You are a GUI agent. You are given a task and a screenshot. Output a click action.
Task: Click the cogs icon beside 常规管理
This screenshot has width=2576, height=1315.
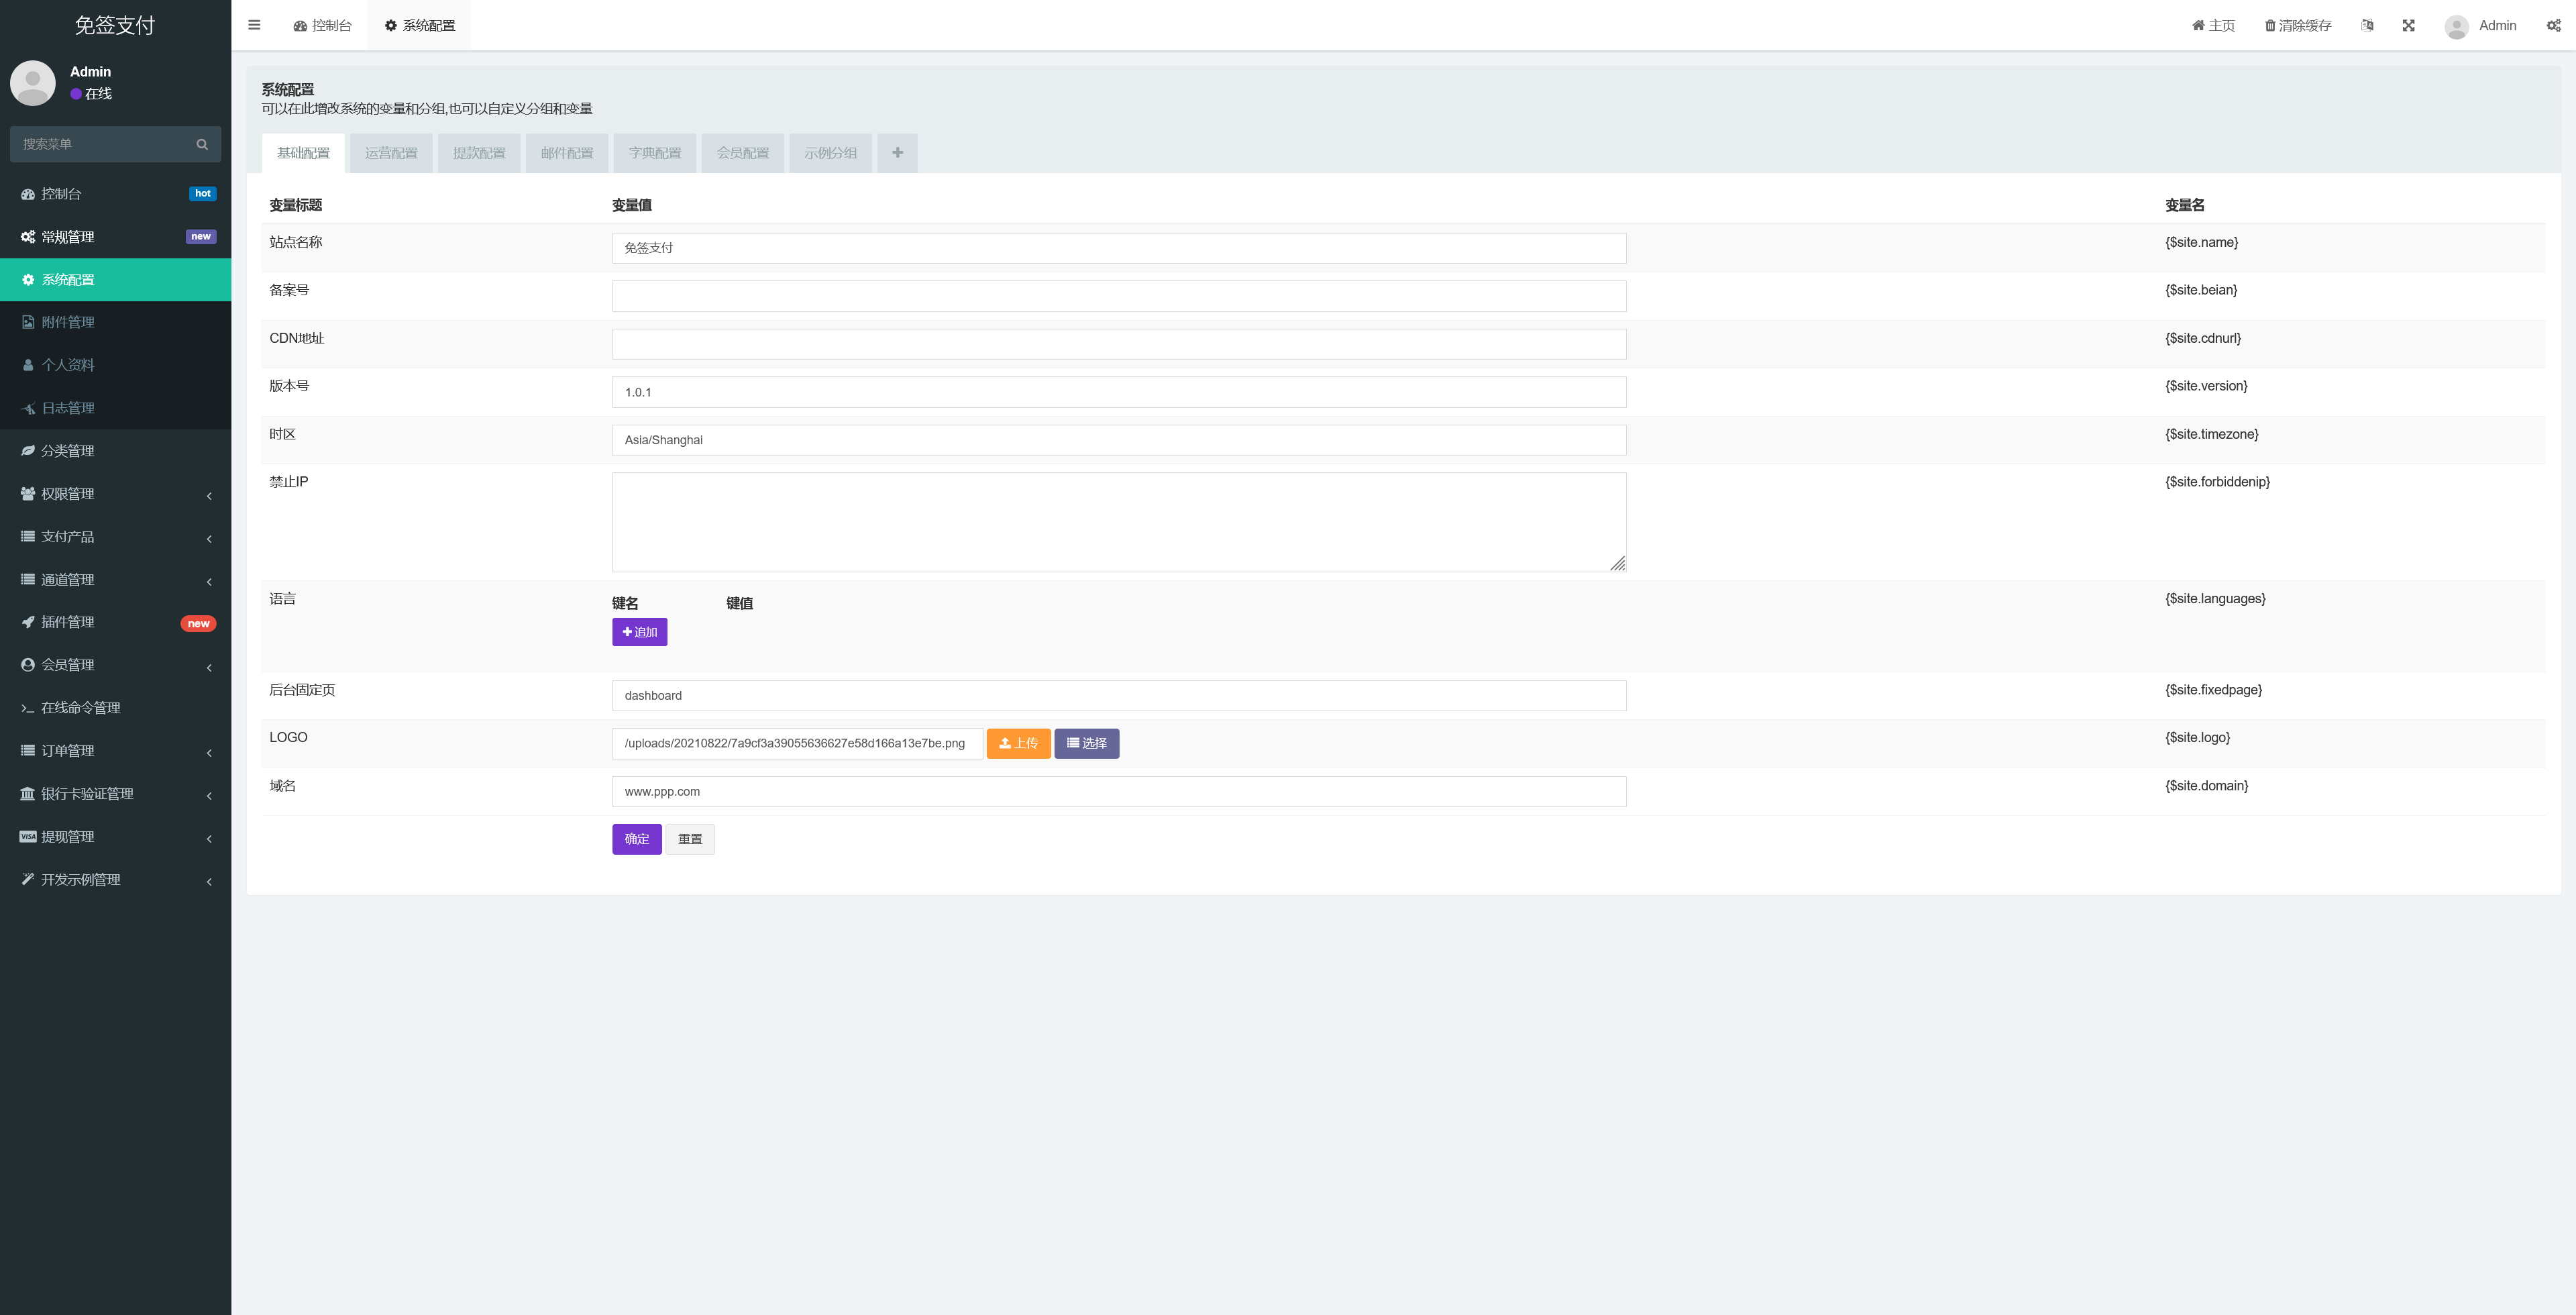[28, 237]
